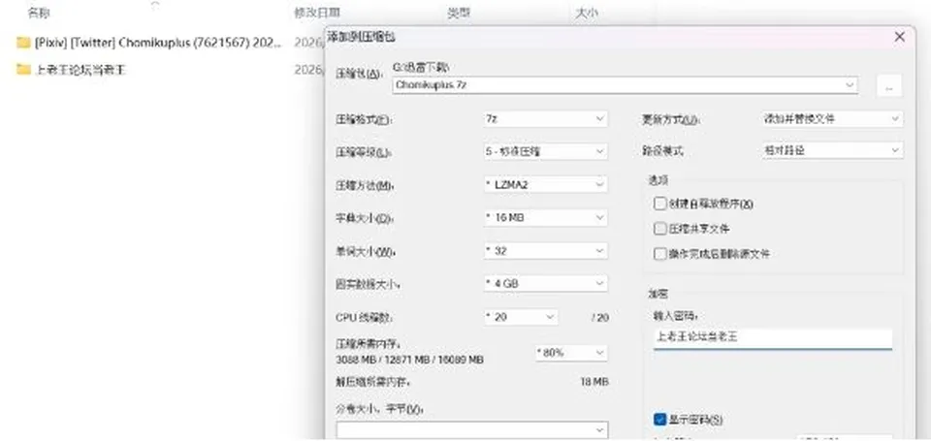Open the 压缩格式 dropdown showing 7z
Viewport: 931px width, 441px height.
[x=546, y=118]
